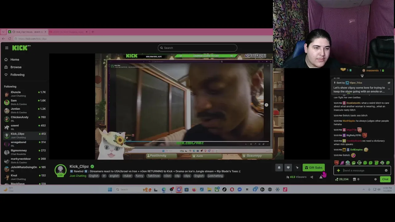Click the Kick search box
The width and height of the screenshot is (395, 222).
click(x=197, y=48)
